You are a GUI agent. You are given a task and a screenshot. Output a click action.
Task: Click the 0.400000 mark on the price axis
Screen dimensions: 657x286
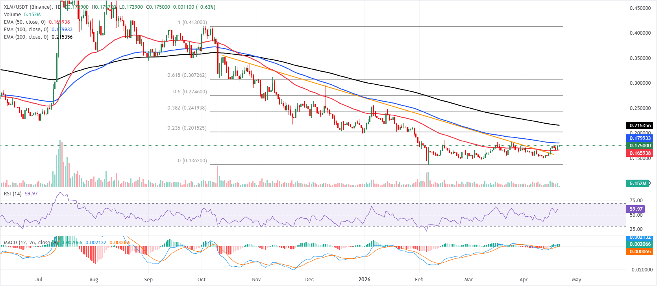click(640, 33)
